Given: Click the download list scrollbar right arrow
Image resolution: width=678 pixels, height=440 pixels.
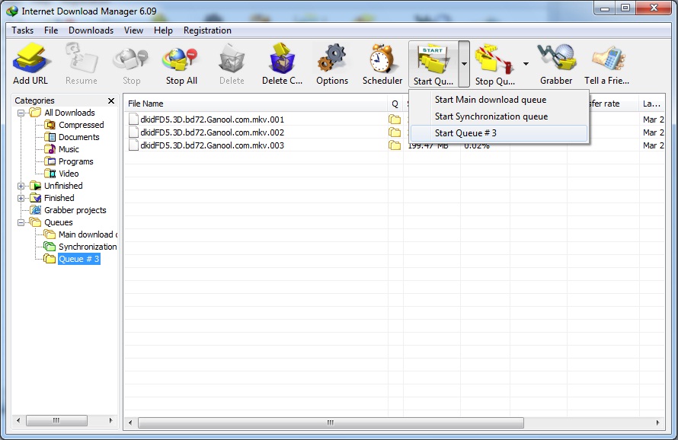Looking at the screenshot, I should click(657, 422).
